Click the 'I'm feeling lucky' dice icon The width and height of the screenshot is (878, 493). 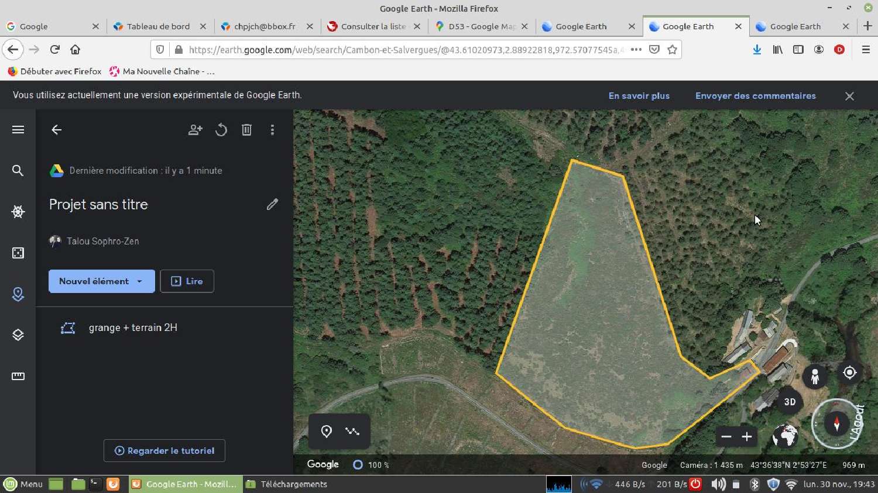(18, 253)
